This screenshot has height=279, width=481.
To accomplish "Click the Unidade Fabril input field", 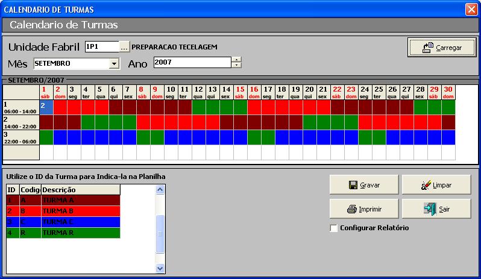I will [x=101, y=47].
